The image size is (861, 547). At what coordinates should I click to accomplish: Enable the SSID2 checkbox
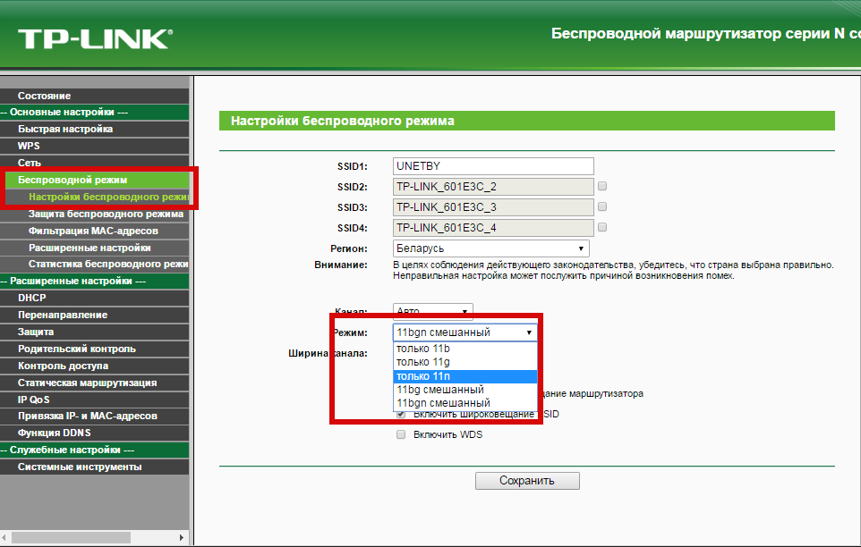[x=602, y=186]
